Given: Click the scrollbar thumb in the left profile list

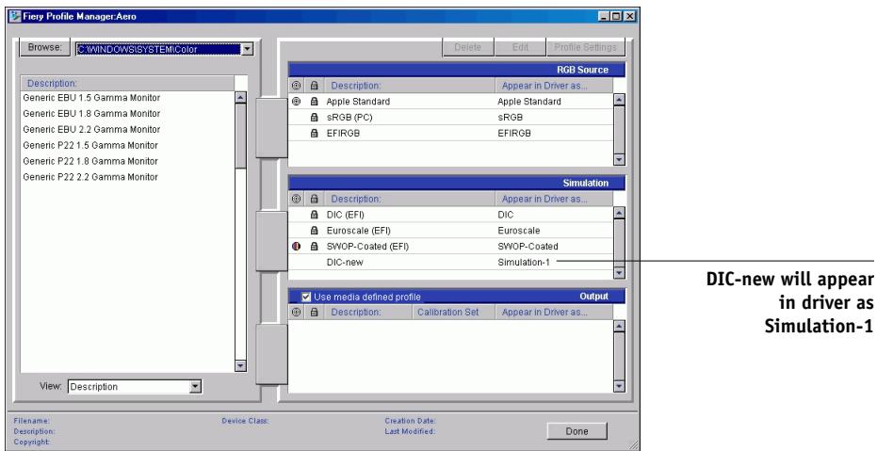Looking at the screenshot, I should tap(240, 136).
